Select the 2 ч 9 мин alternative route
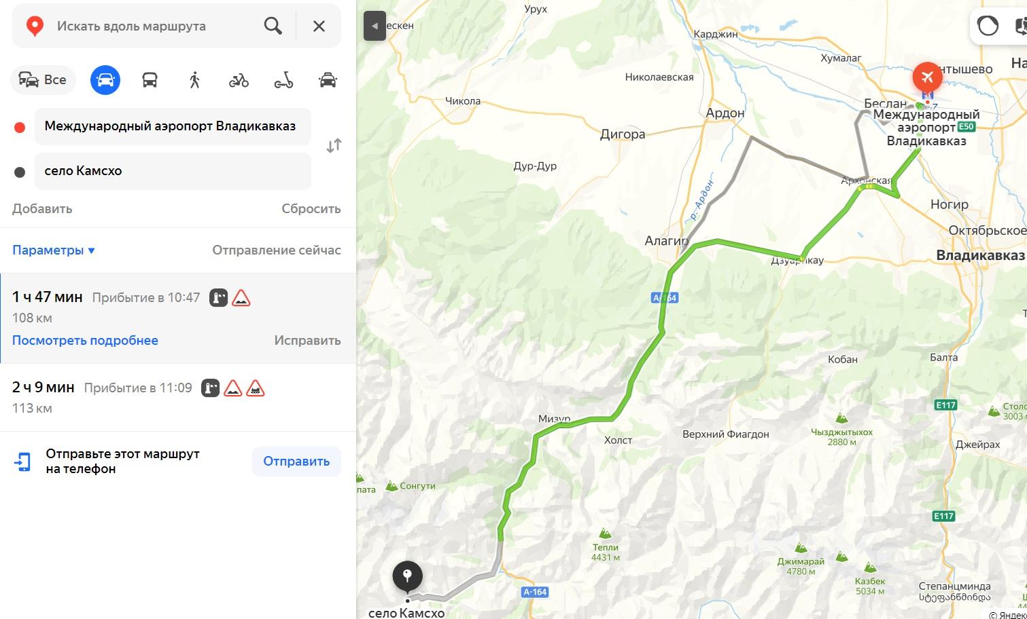1027x619 pixels. click(x=177, y=397)
